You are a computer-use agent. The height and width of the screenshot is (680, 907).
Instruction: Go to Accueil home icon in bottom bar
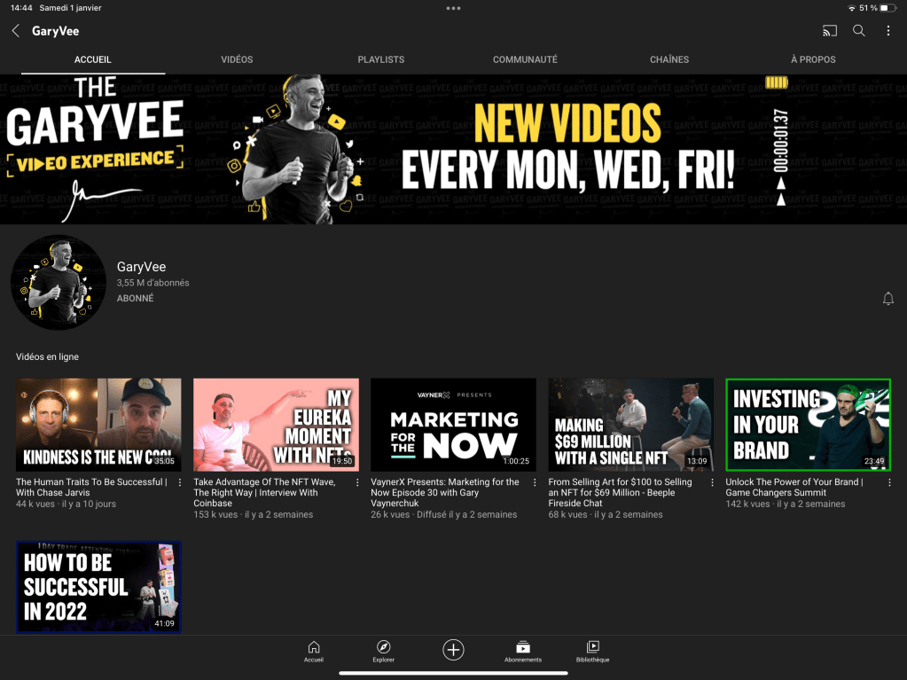click(313, 652)
